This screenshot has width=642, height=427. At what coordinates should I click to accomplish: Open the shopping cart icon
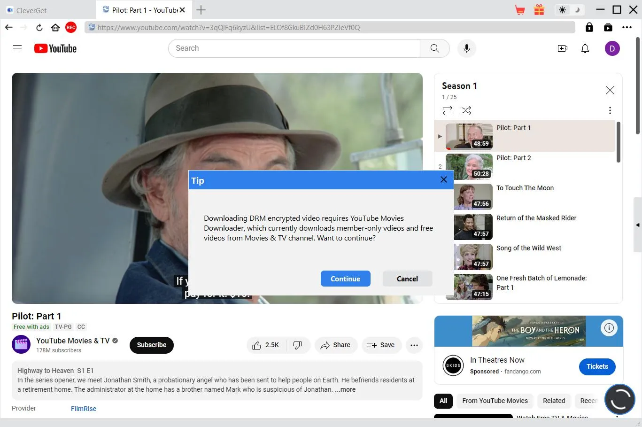point(520,10)
